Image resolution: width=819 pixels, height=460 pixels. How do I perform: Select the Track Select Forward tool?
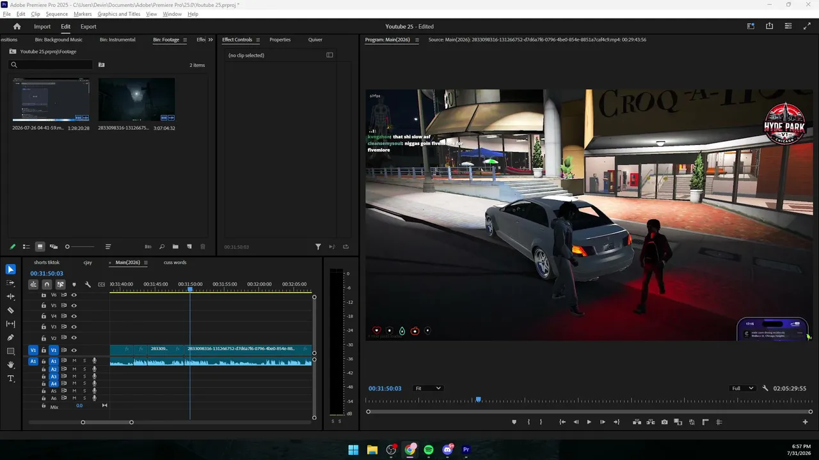tap(10, 283)
